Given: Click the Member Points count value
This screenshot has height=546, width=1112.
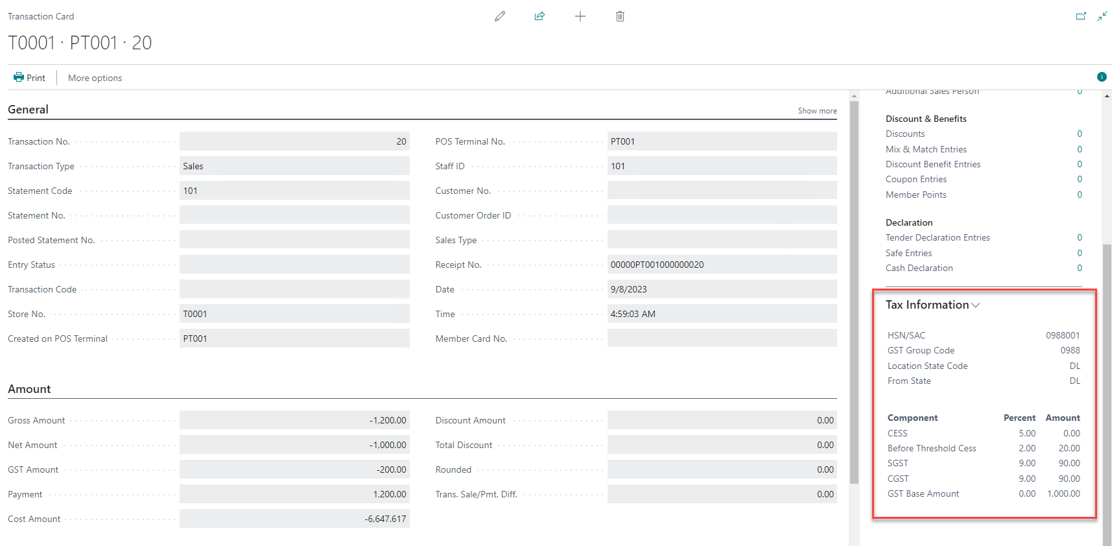Looking at the screenshot, I should click(x=1079, y=195).
